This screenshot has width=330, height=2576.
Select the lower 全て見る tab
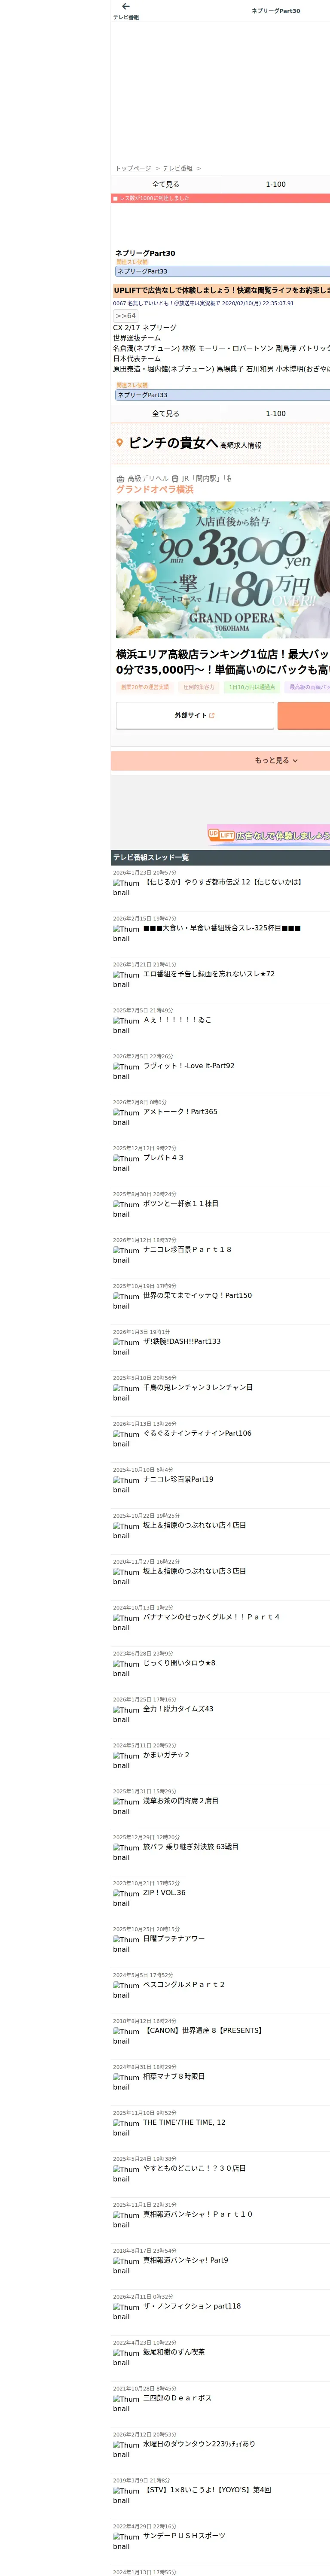point(166,413)
